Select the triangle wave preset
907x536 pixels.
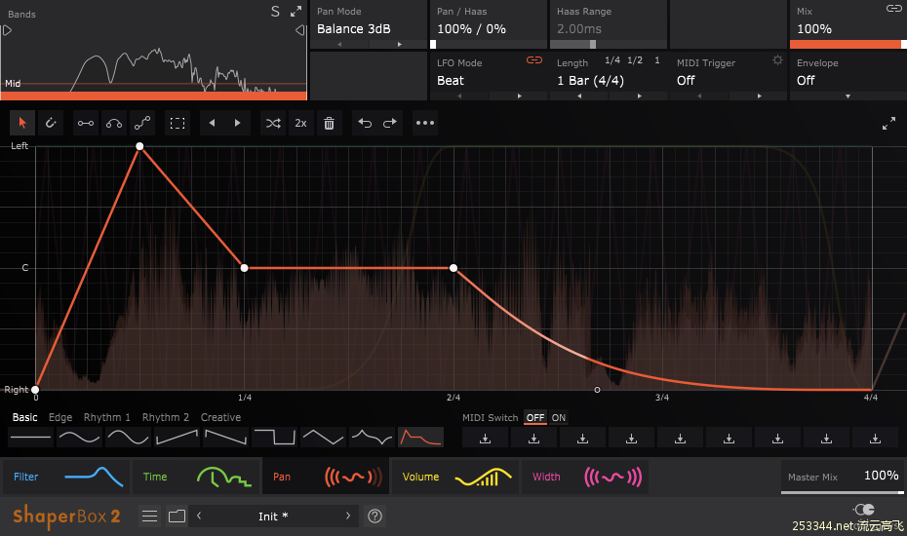pos(324,438)
